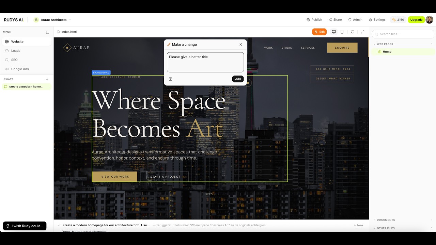This screenshot has height=245, width=436.
Task: Click the AIA GOLD MEDAL 2024 badge
Action: 332,69
